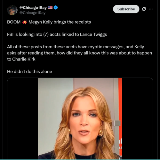Screen dimensions: 160x160
Task: Click the blue verified checkmark badge
Action: tap(56, 8)
